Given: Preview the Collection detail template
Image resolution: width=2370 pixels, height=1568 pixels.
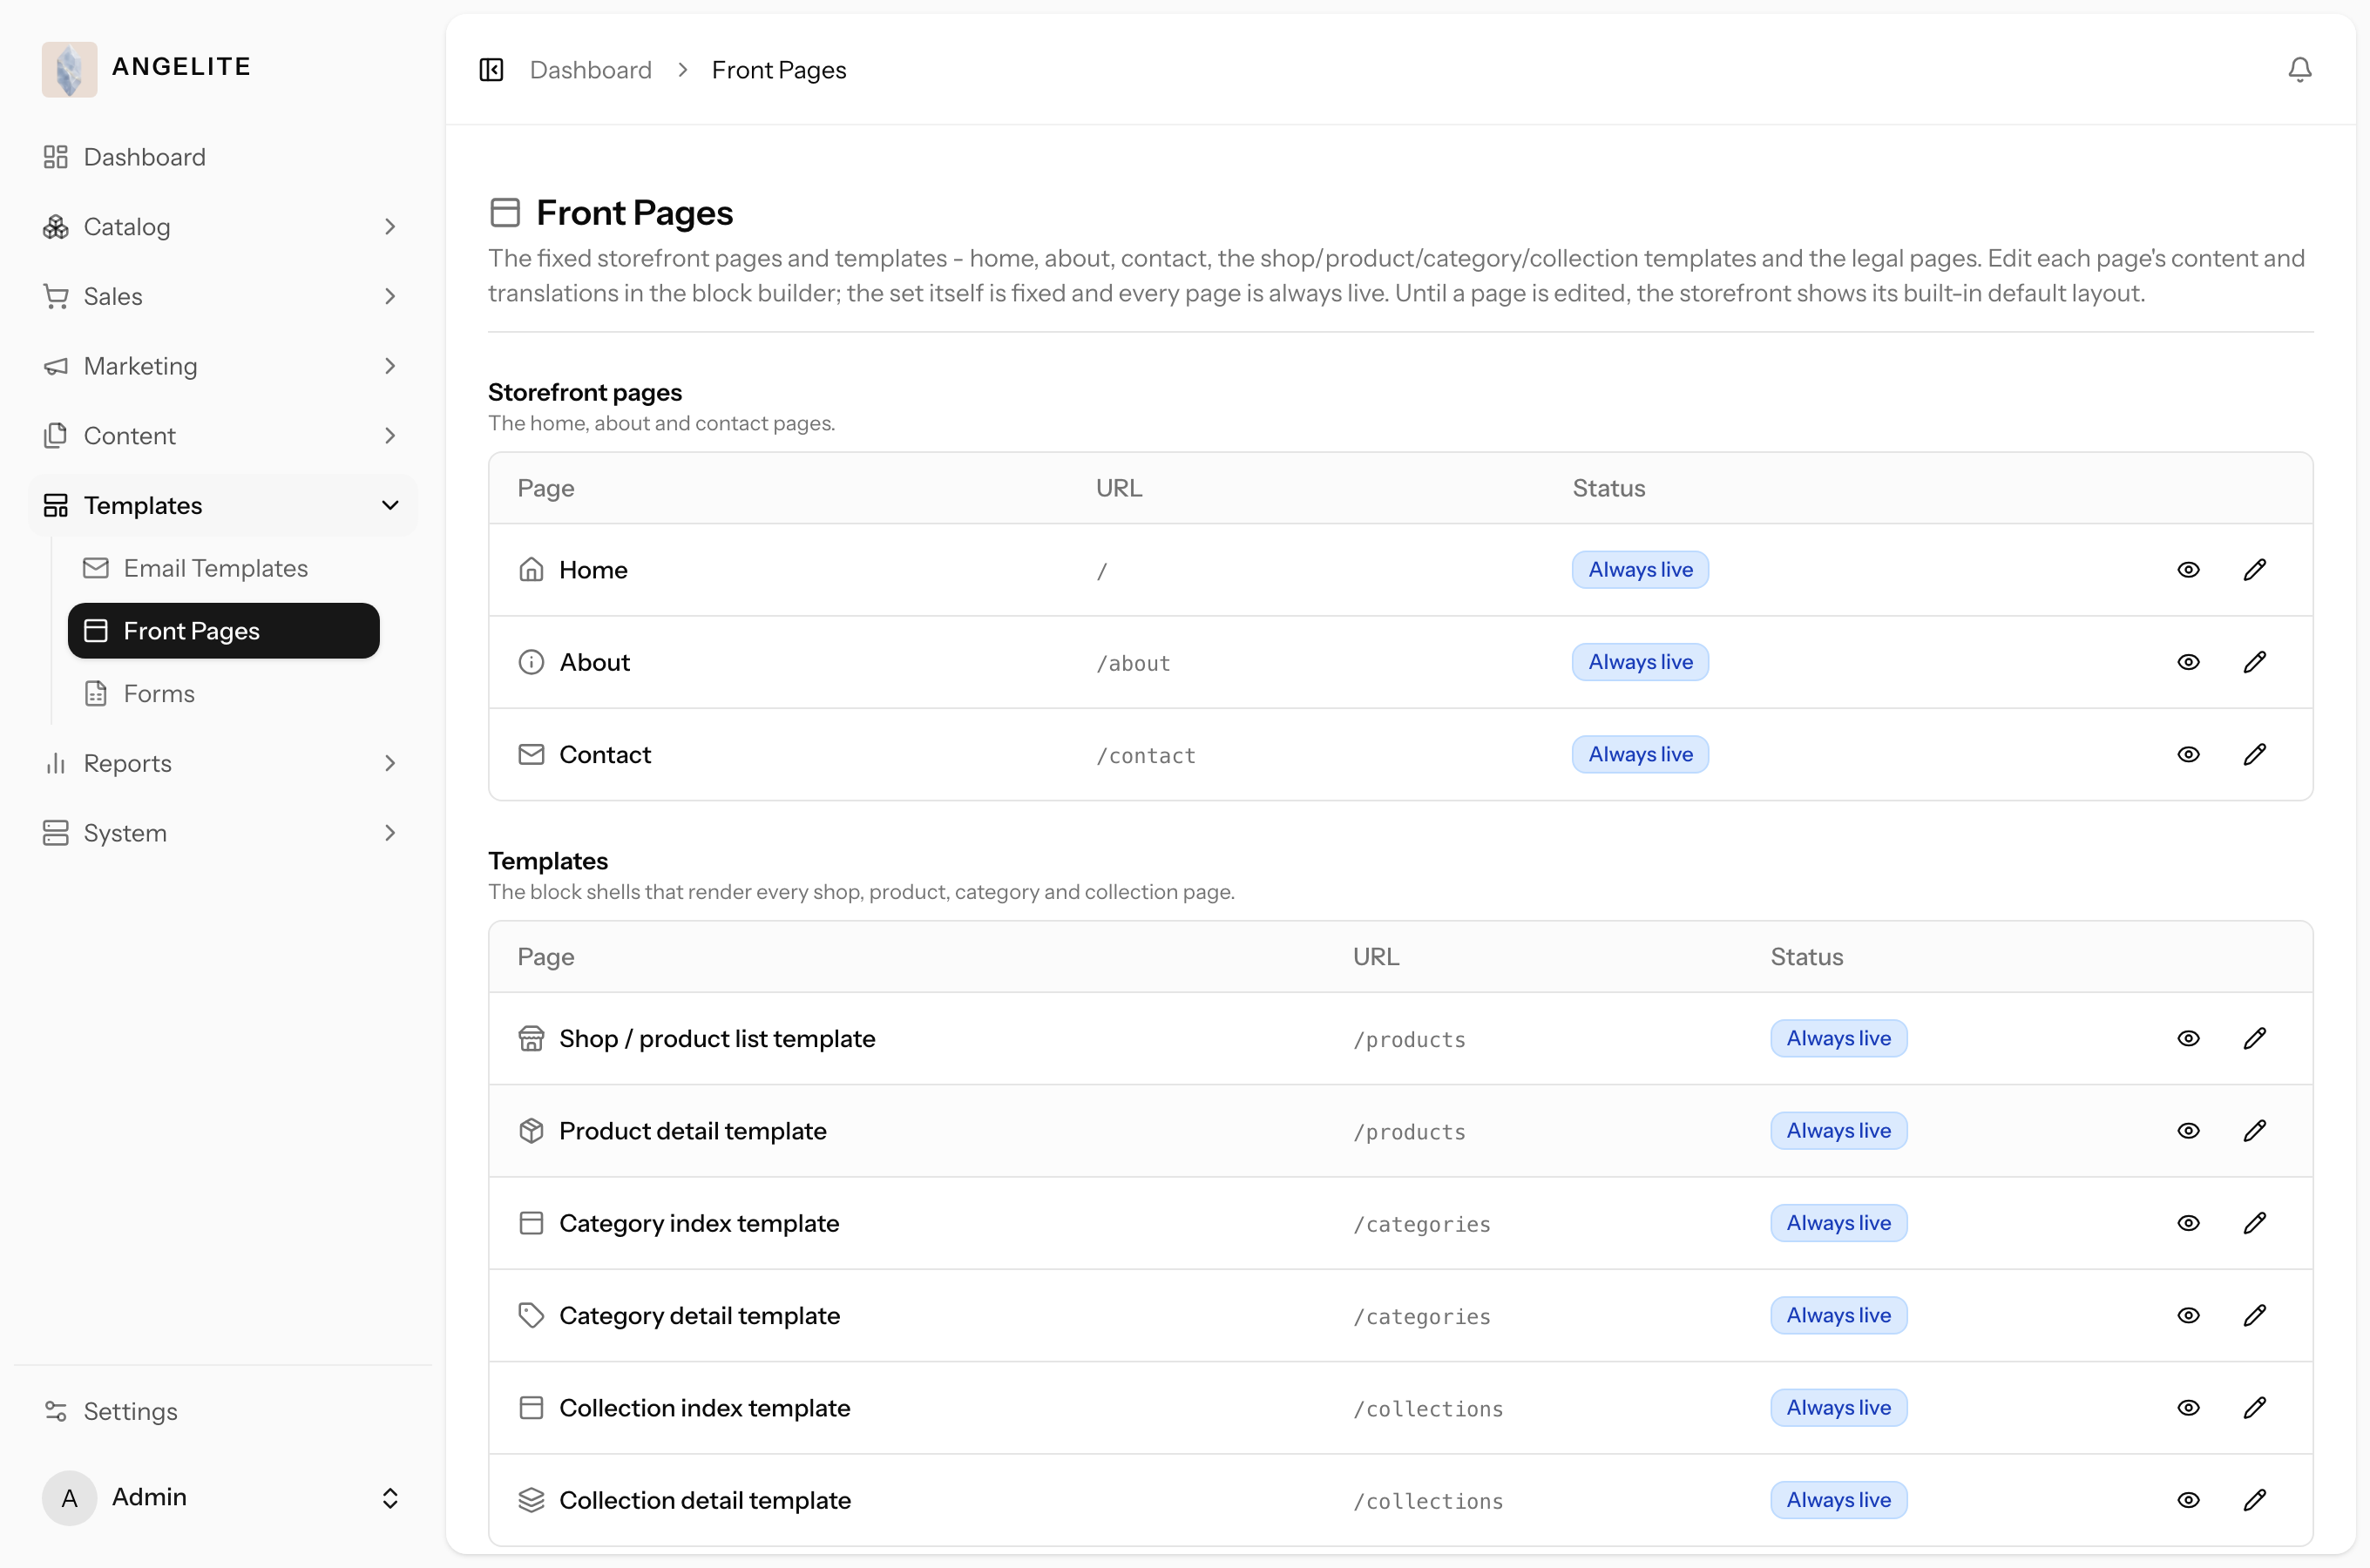Looking at the screenshot, I should click(2188, 1500).
